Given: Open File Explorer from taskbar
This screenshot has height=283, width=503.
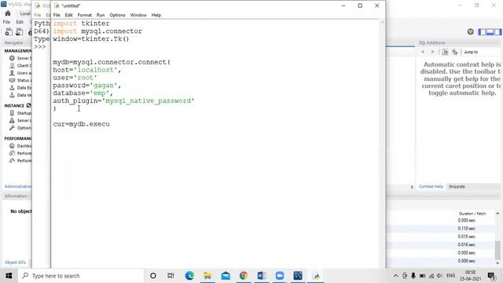Looking at the screenshot, I should point(207,276).
